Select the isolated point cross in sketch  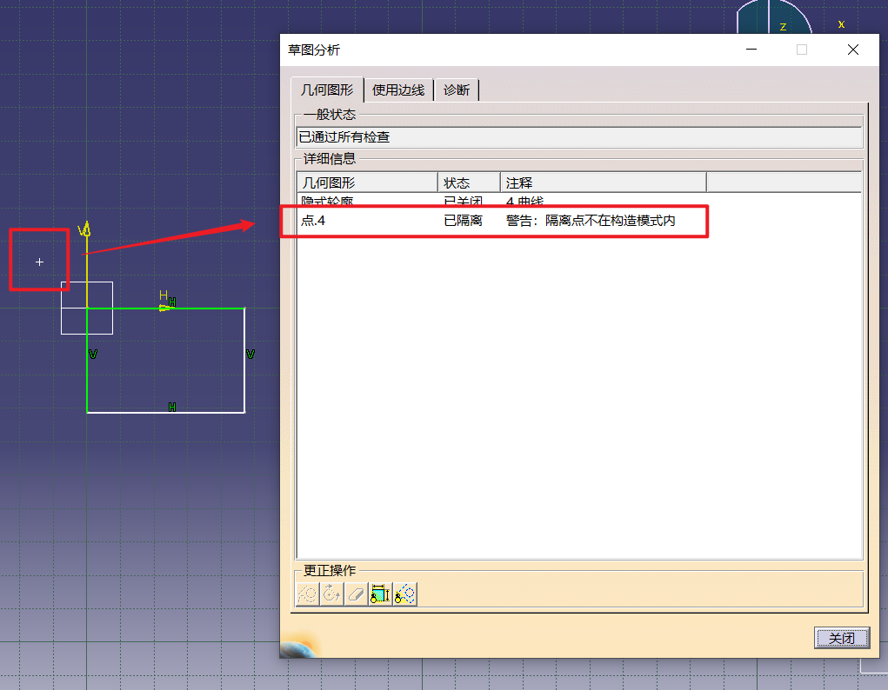pyautogui.click(x=39, y=262)
